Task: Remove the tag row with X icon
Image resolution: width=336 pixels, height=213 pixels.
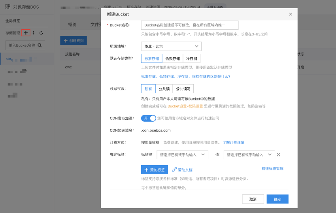Action: pos(278,155)
